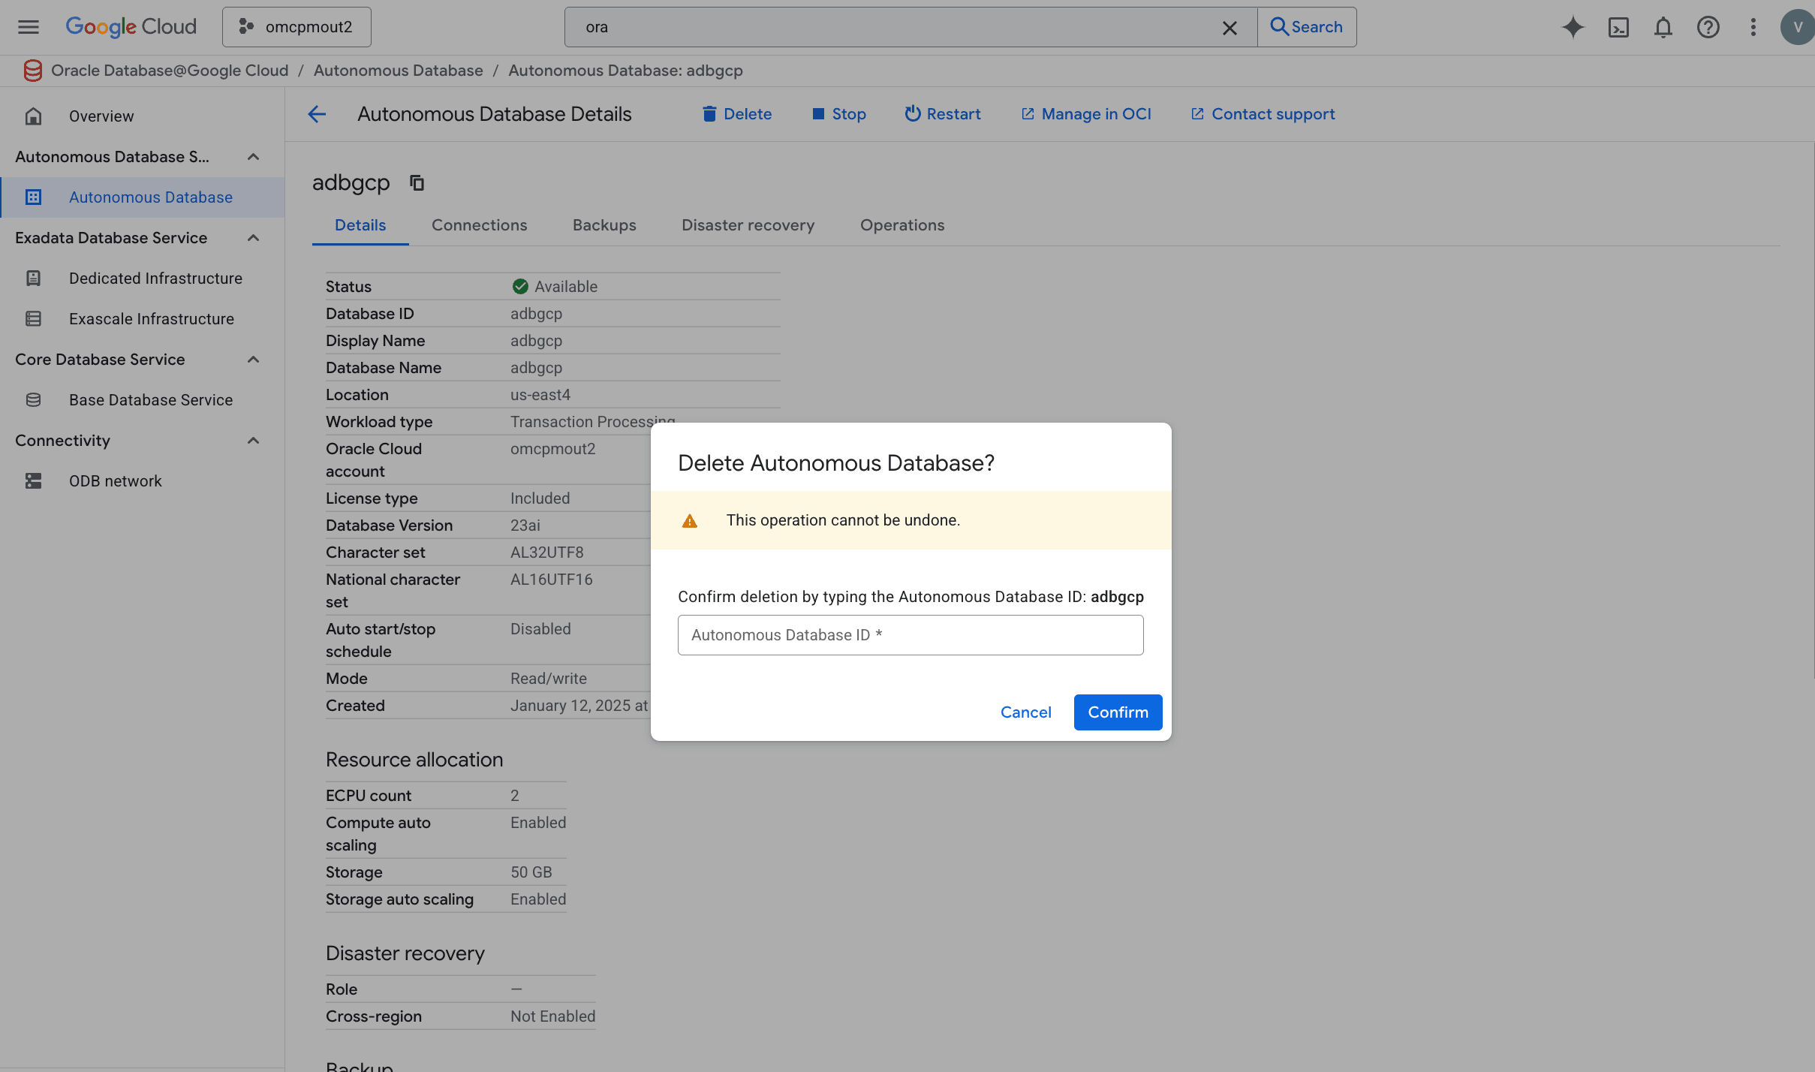
Task: Switch to the Backups tab
Action: (x=604, y=225)
